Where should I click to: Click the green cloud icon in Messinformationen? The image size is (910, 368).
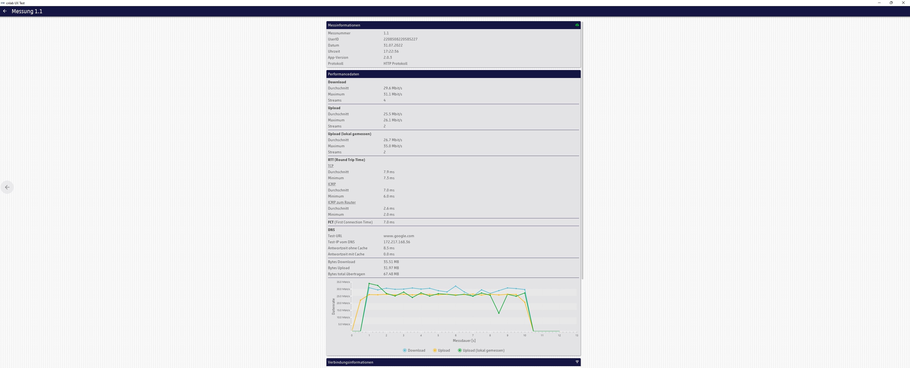pos(577,25)
